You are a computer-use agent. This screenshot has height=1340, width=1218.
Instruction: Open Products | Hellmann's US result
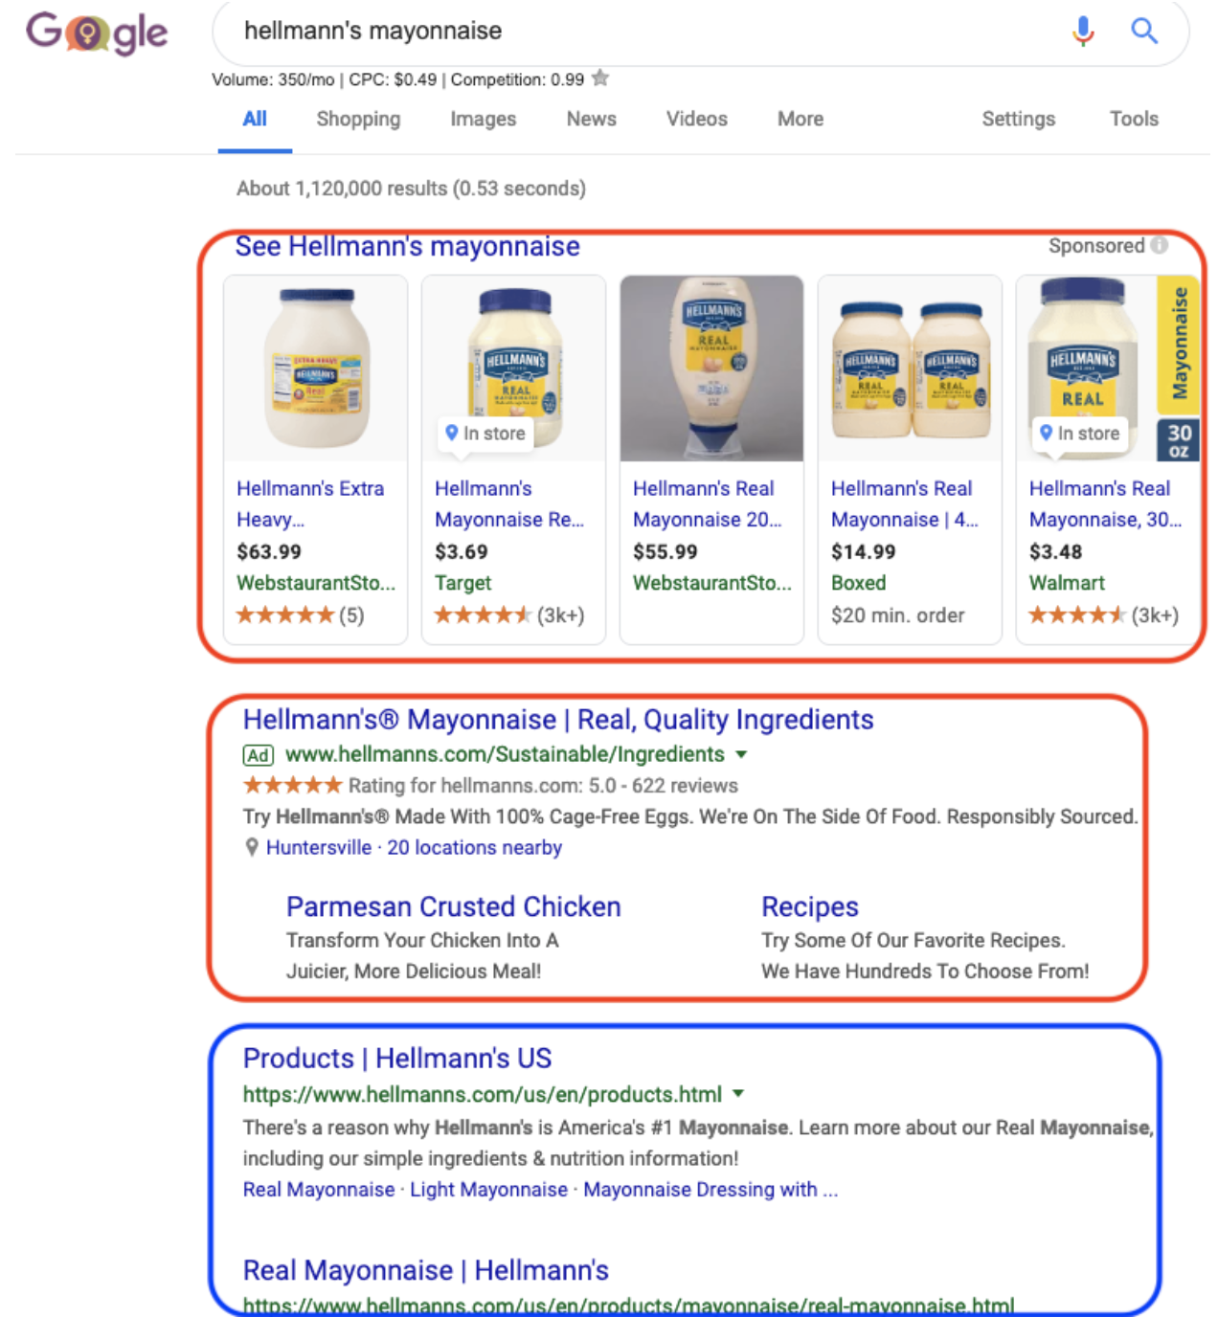[397, 1059]
